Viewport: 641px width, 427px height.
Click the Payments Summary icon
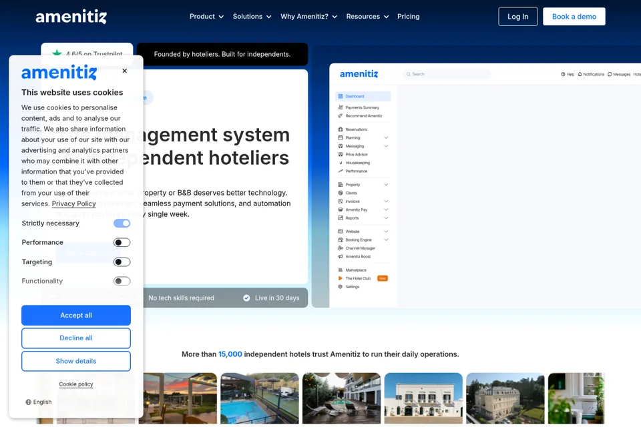tap(341, 107)
